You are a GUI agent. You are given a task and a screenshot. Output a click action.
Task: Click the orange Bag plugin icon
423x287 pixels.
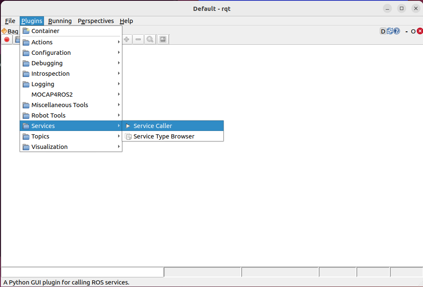4,31
